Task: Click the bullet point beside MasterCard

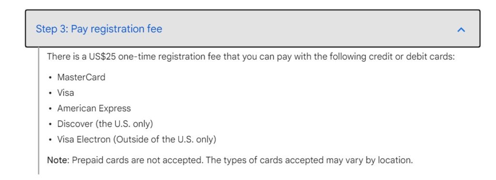Action: pos(50,78)
